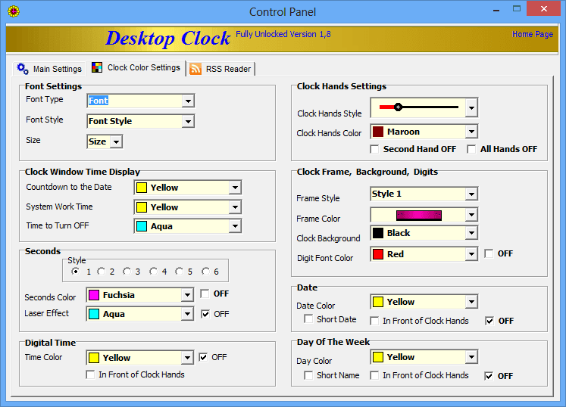This screenshot has width=566, height=407.
Task: Click the RSS feed icon on RSS Reader tab
Action: point(195,69)
